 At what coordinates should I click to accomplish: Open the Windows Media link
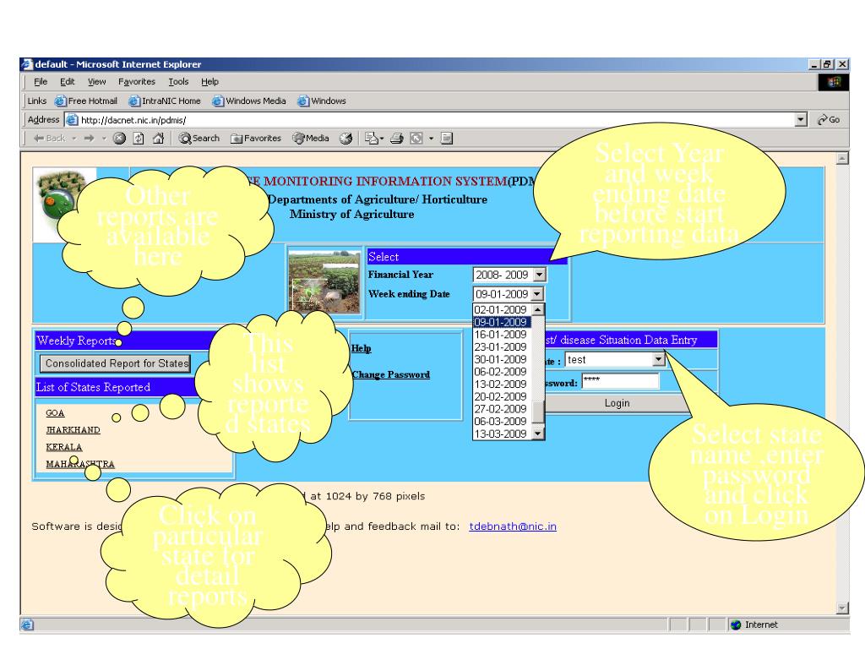click(x=249, y=101)
